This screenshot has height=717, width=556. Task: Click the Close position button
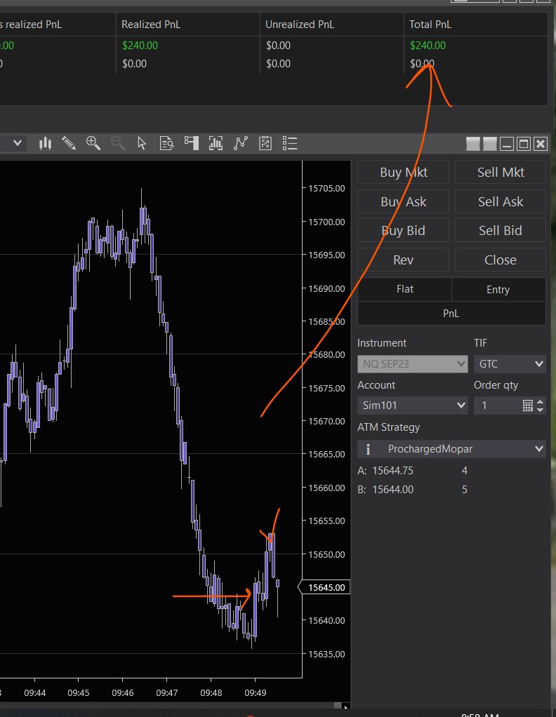pyautogui.click(x=500, y=260)
